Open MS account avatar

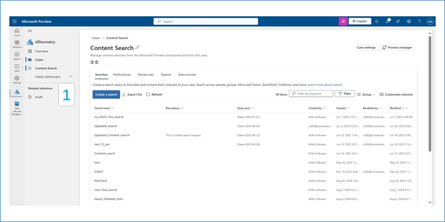[430, 21]
